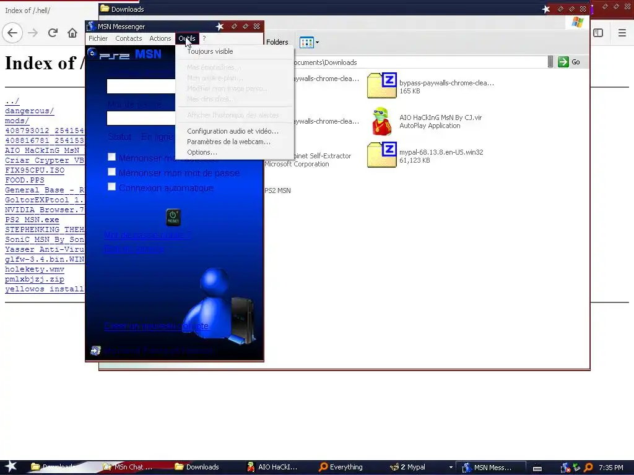Open the 2 Mypal taskbar group
Image resolution: width=634 pixels, height=475 pixels.
click(420, 467)
